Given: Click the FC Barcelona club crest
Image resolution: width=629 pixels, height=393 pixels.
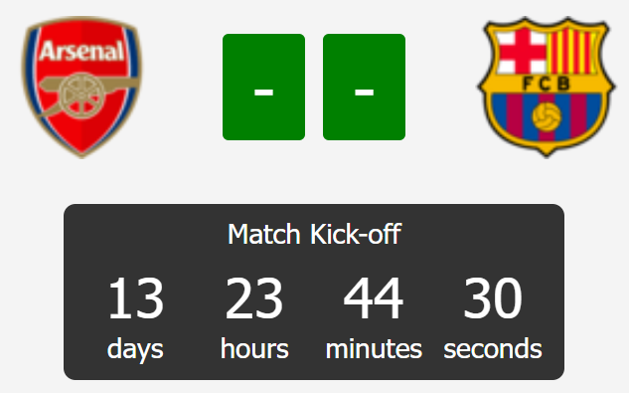Looking at the screenshot, I should tap(546, 88).
